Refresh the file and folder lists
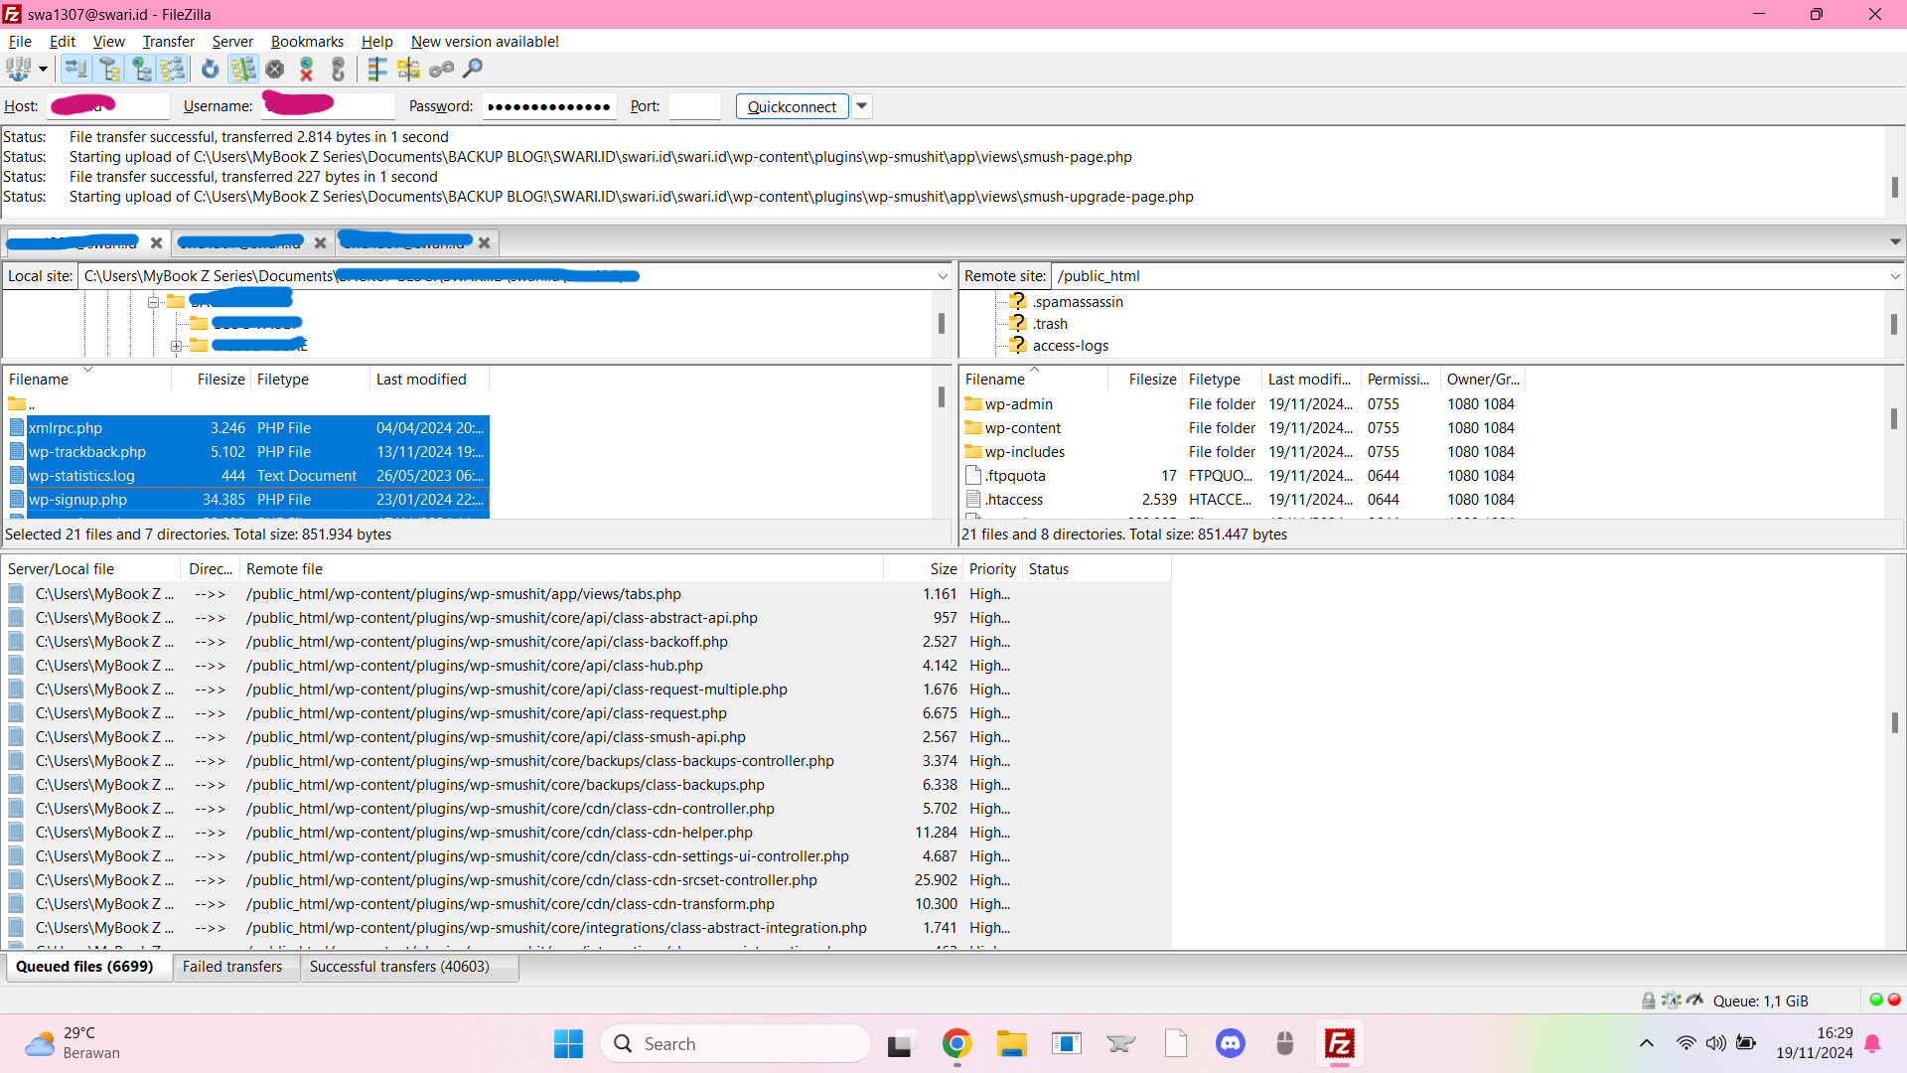This screenshot has height=1073, width=1907. [x=210, y=70]
